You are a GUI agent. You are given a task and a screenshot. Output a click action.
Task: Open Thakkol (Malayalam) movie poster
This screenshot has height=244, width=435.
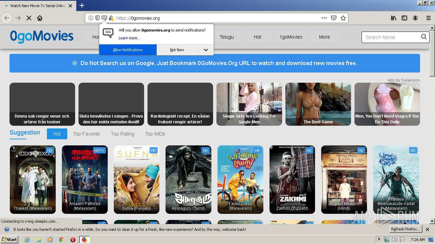[x=33, y=180]
